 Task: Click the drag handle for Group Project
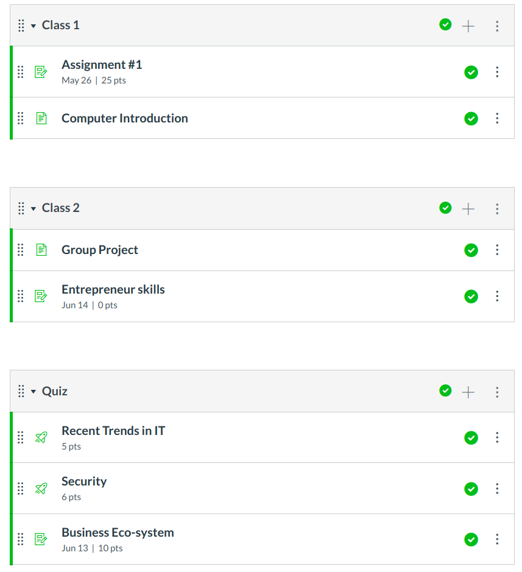[20, 250]
